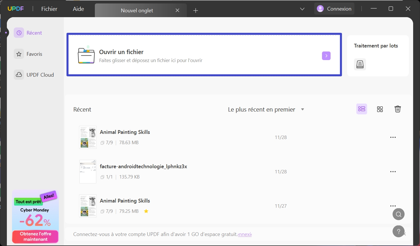This screenshot has width=420, height=246.
Task: Open the Favoris sidebar section
Action: click(x=28, y=54)
